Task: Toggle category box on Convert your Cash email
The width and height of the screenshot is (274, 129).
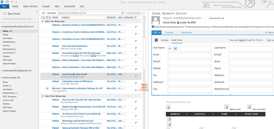Action: coord(124,32)
